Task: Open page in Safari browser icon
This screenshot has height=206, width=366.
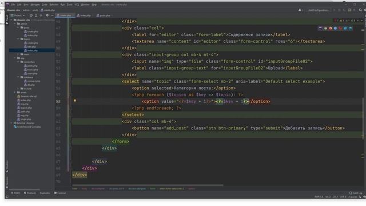Action: click(335, 28)
